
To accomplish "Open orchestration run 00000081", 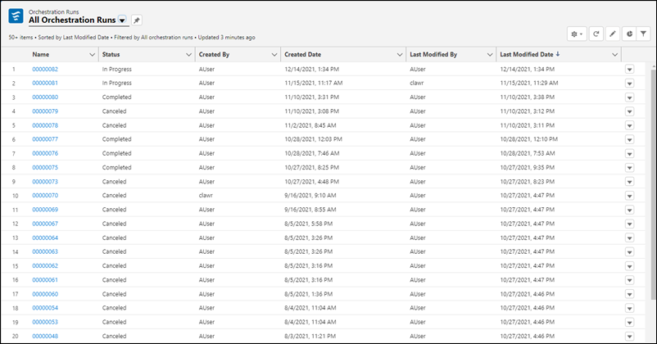I will [45, 83].
